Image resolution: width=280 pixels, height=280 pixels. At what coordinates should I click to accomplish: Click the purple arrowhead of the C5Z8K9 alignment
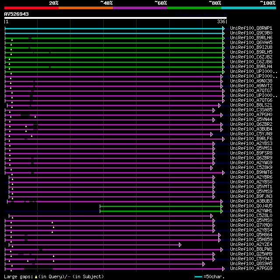point(212,168)
